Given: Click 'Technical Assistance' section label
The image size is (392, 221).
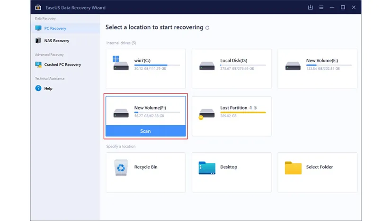Looking at the screenshot, I should coord(50,78).
